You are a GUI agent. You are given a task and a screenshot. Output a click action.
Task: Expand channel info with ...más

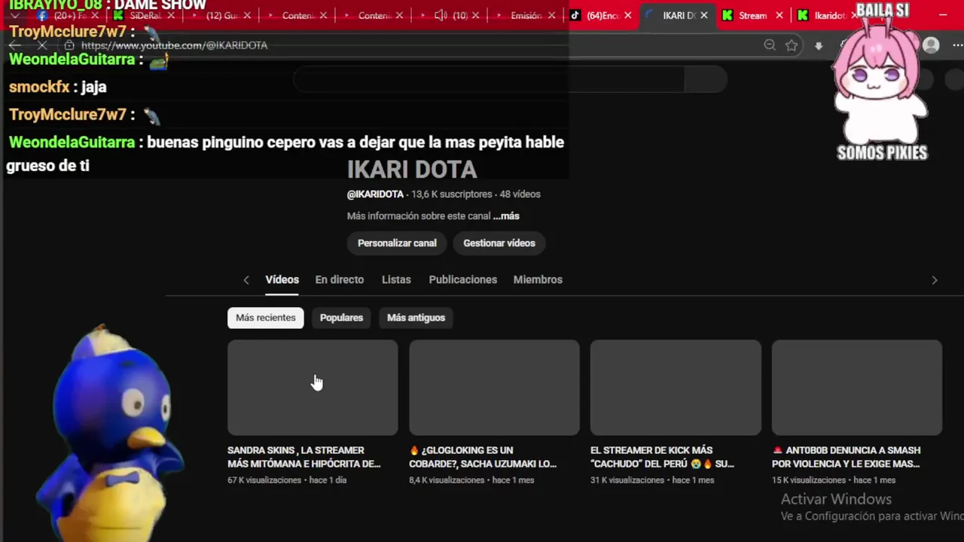(506, 216)
